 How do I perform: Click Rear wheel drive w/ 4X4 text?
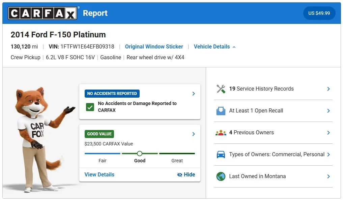155,58
